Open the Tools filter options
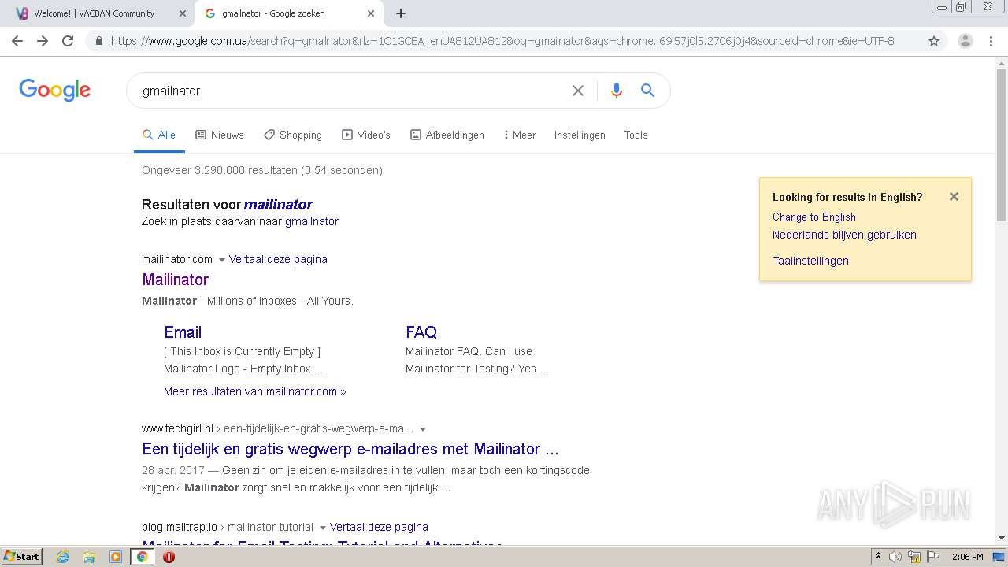The width and height of the screenshot is (1008, 567). (636, 135)
